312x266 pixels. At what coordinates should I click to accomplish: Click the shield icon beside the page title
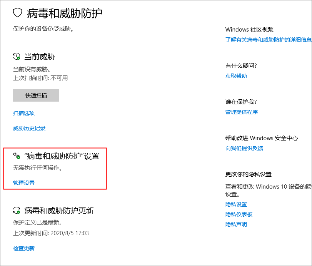click(18, 13)
